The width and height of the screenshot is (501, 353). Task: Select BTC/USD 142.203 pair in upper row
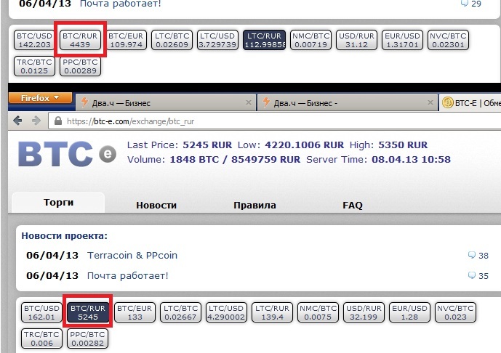click(34, 40)
